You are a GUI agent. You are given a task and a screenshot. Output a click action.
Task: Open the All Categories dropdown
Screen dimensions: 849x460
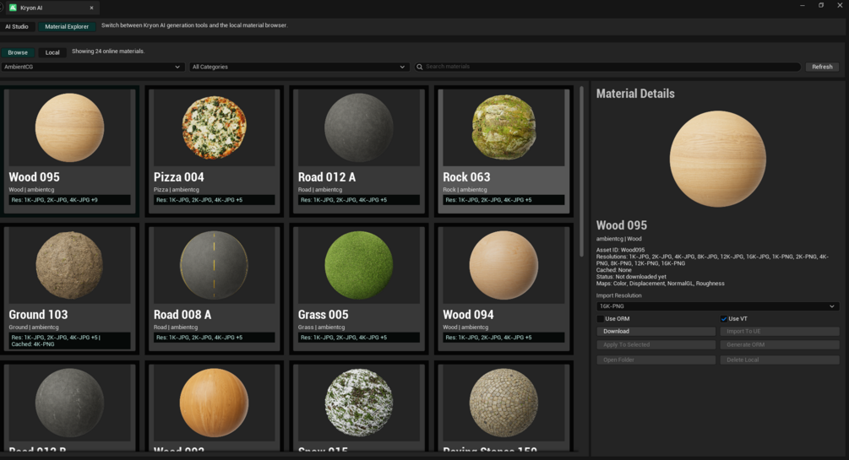tap(299, 67)
